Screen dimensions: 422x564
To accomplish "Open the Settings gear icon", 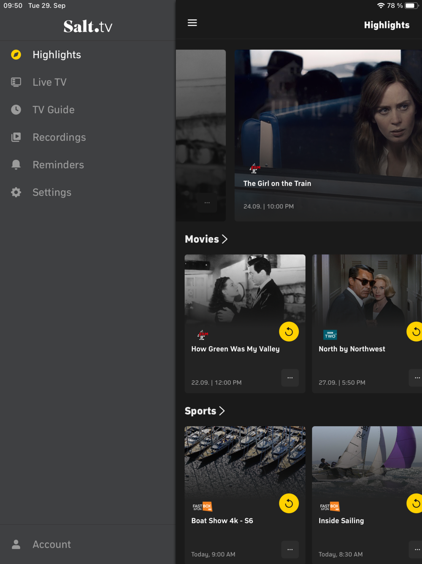I will point(16,192).
